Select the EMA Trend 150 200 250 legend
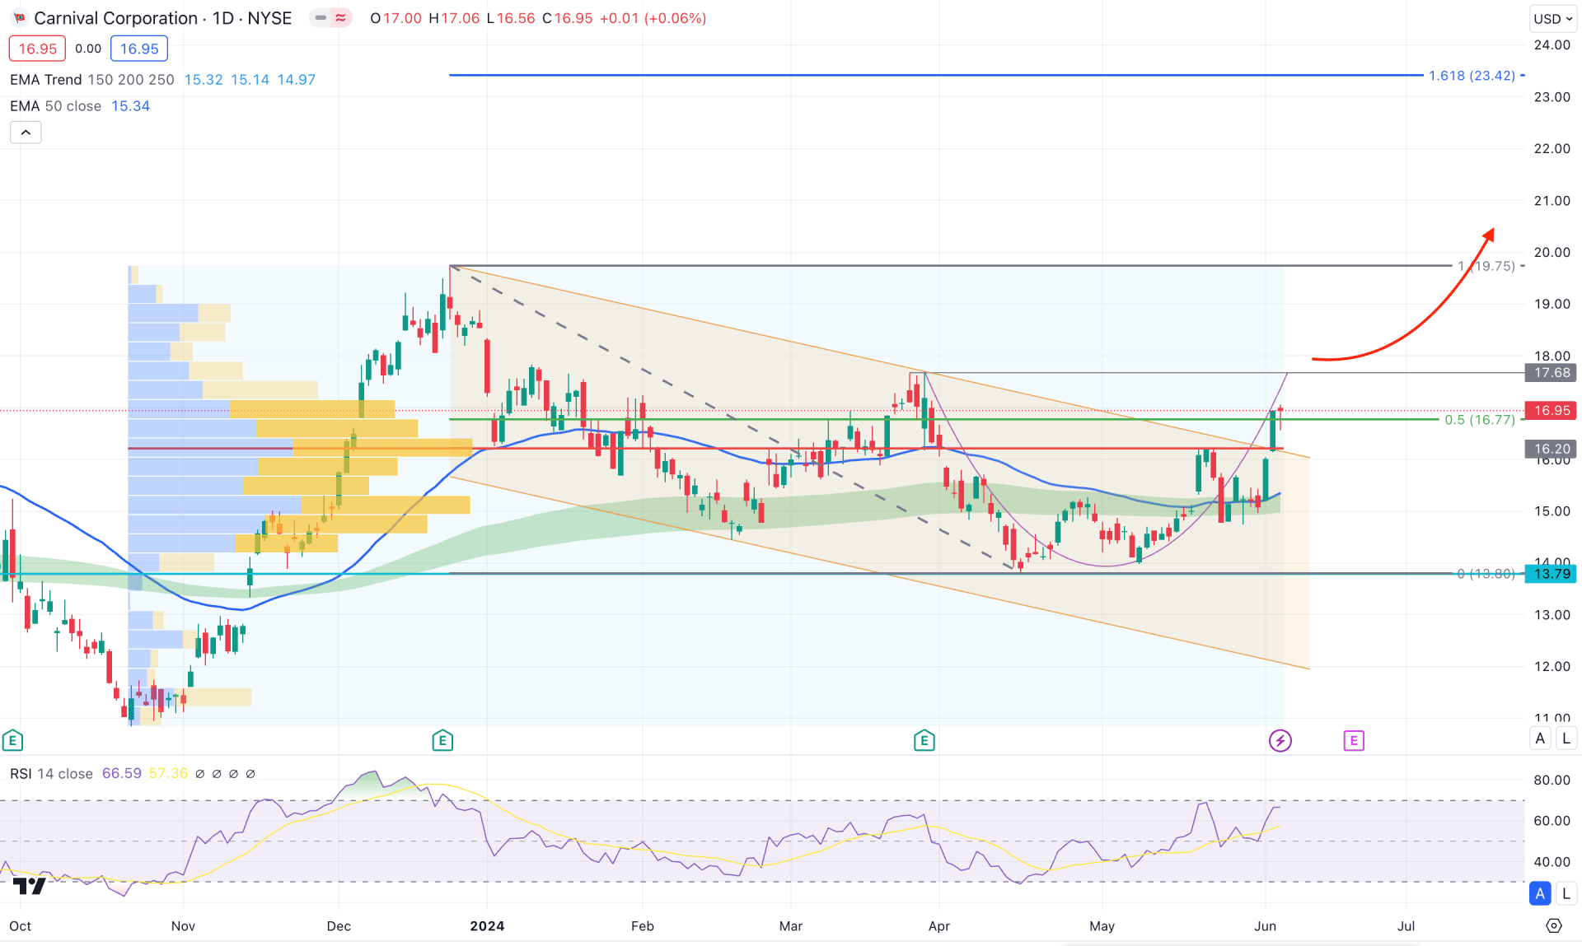 [x=92, y=80]
